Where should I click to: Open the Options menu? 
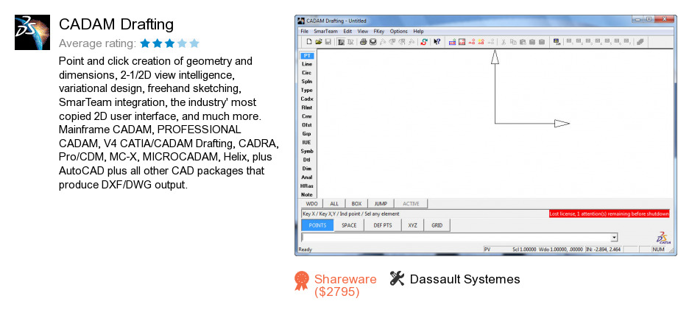coord(398,32)
